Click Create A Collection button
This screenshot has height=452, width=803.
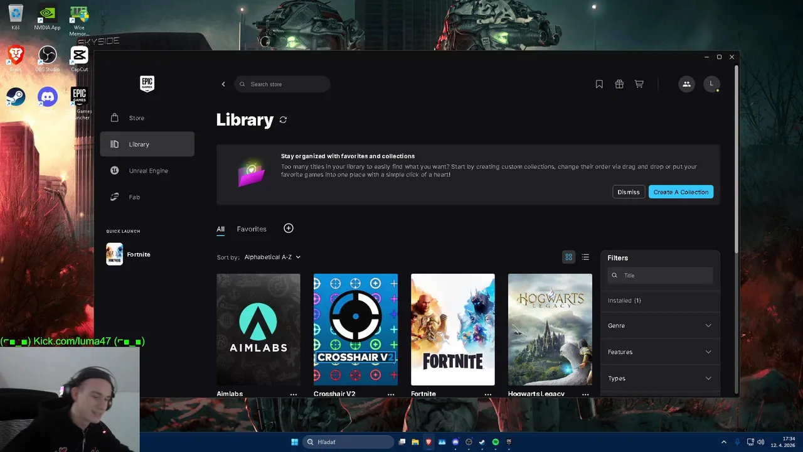coord(681,192)
